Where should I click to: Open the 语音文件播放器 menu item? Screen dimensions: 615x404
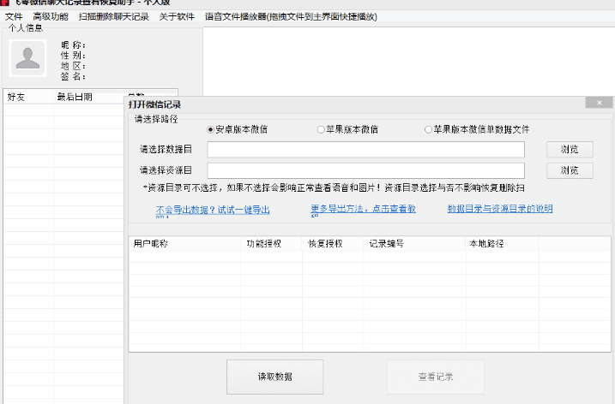(x=291, y=17)
